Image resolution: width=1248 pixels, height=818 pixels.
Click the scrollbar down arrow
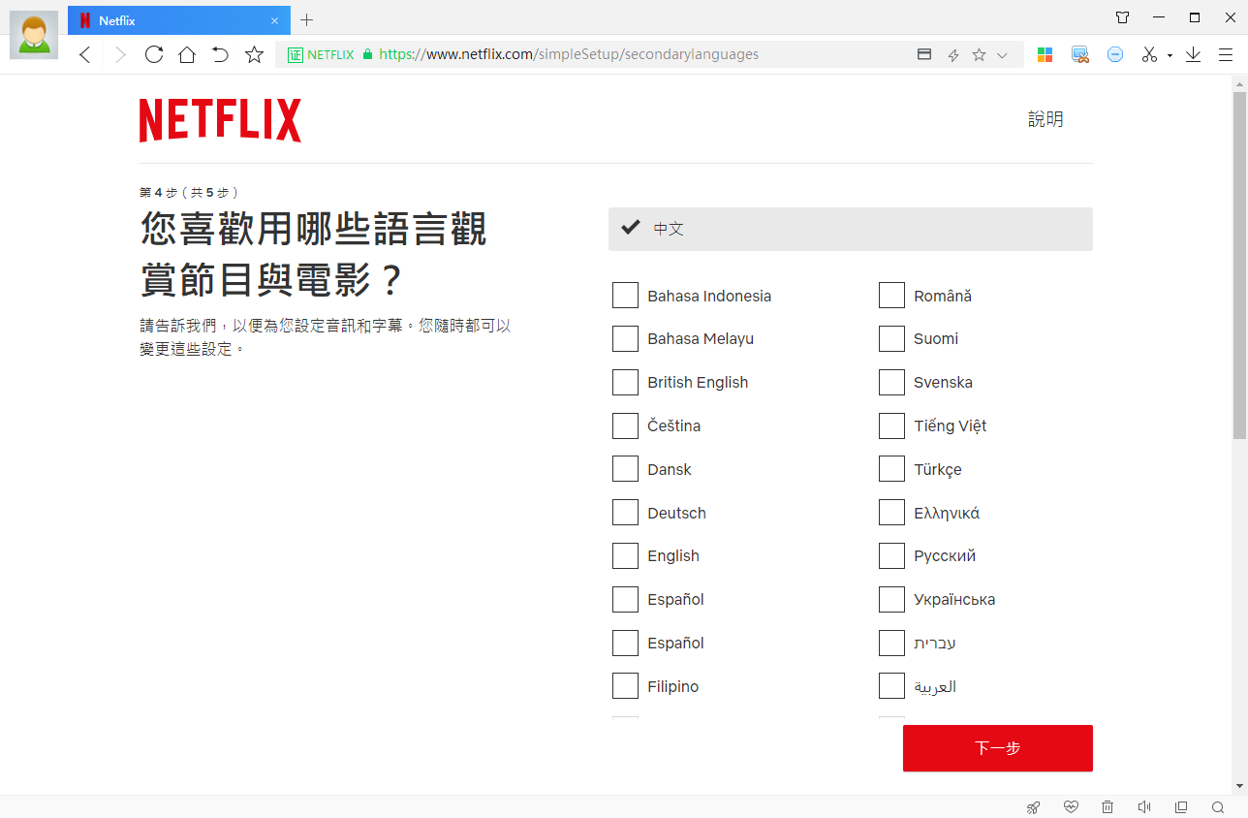coord(1239,786)
